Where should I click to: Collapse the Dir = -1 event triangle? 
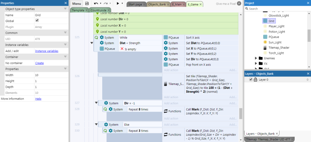[96, 103]
